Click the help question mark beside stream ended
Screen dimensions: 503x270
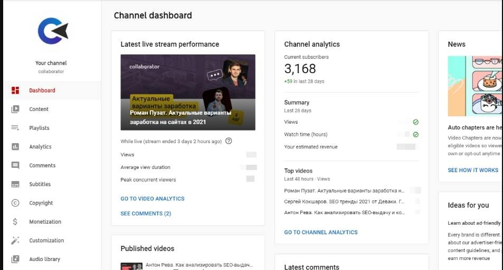point(229,141)
